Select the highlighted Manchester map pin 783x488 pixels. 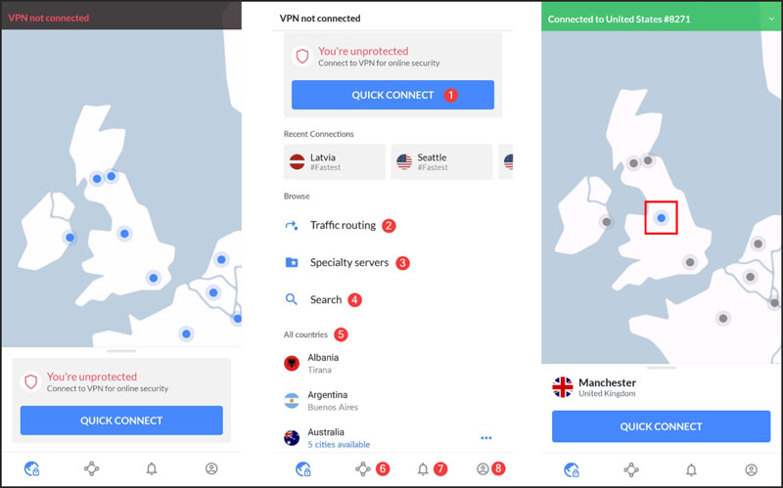pyautogui.click(x=662, y=217)
